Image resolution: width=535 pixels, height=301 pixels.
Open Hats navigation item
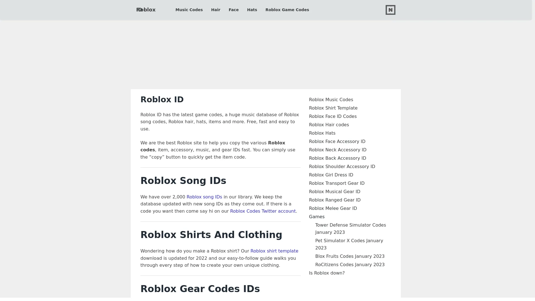(x=252, y=10)
